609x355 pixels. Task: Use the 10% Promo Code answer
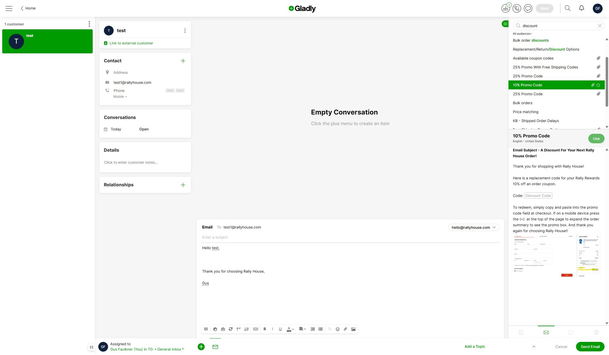pos(596,139)
